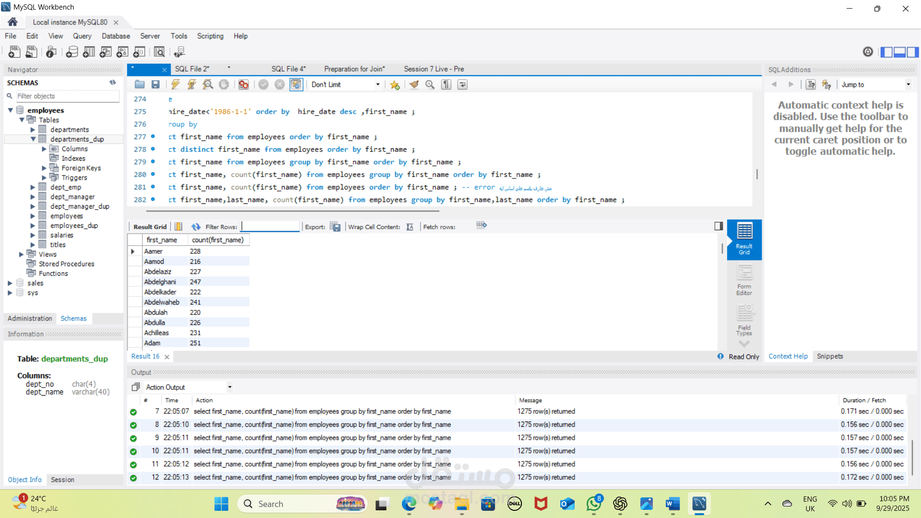
Task: Create a new SQL tab for queries
Action: pyautogui.click(x=14, y=52)
